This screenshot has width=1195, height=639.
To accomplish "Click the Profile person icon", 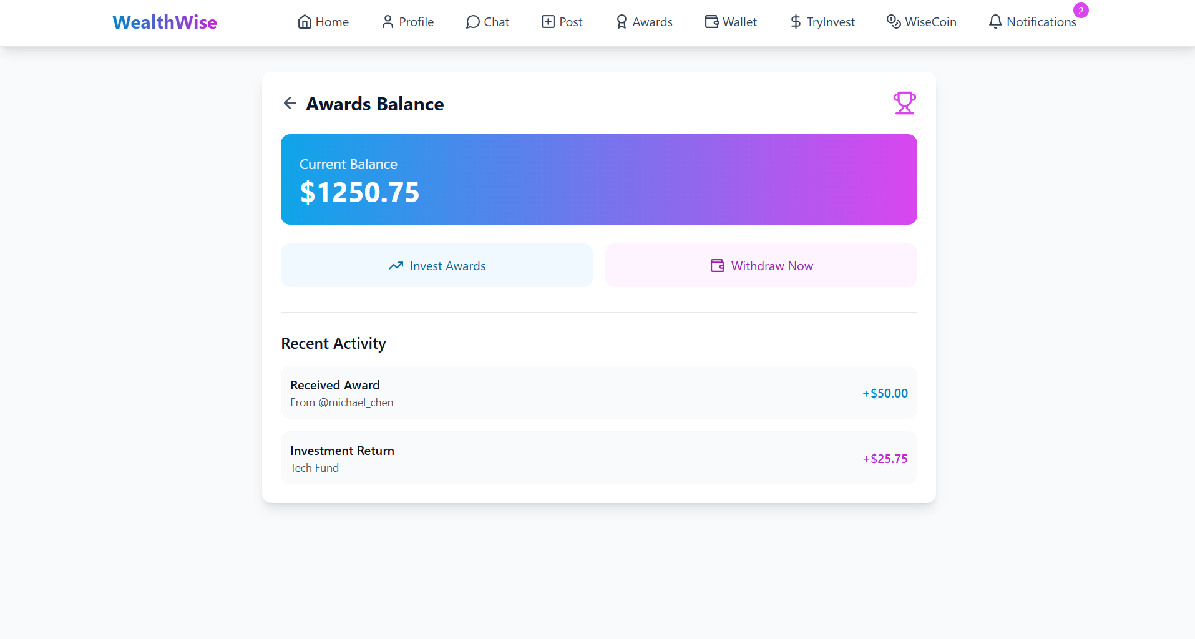I will coord(388,22).
